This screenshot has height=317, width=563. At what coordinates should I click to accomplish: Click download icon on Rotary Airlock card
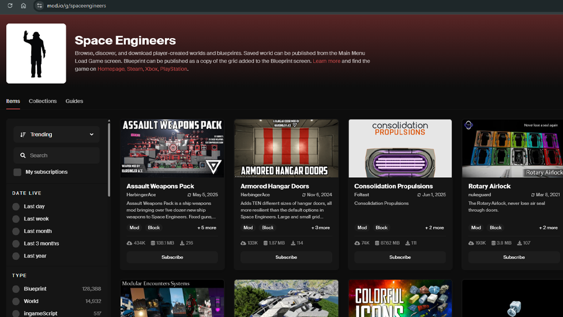[520, 243]
